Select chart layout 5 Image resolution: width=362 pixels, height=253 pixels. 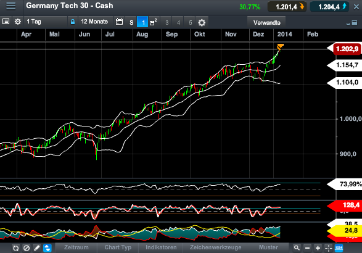190,22
